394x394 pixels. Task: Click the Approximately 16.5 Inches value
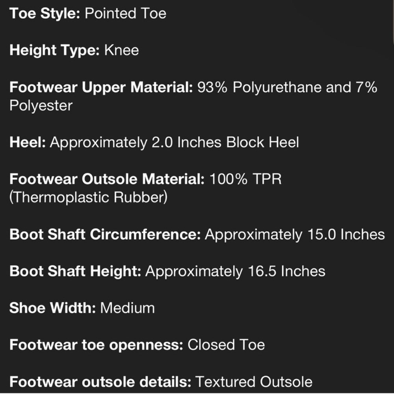coord(235,271)
